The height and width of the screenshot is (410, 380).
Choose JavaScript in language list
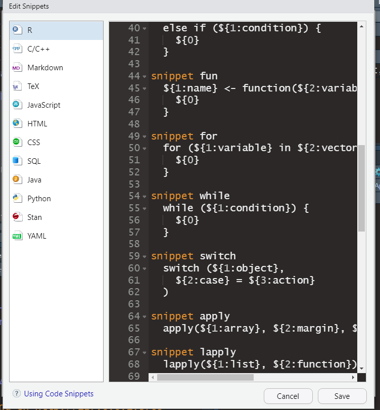point(57,105)
